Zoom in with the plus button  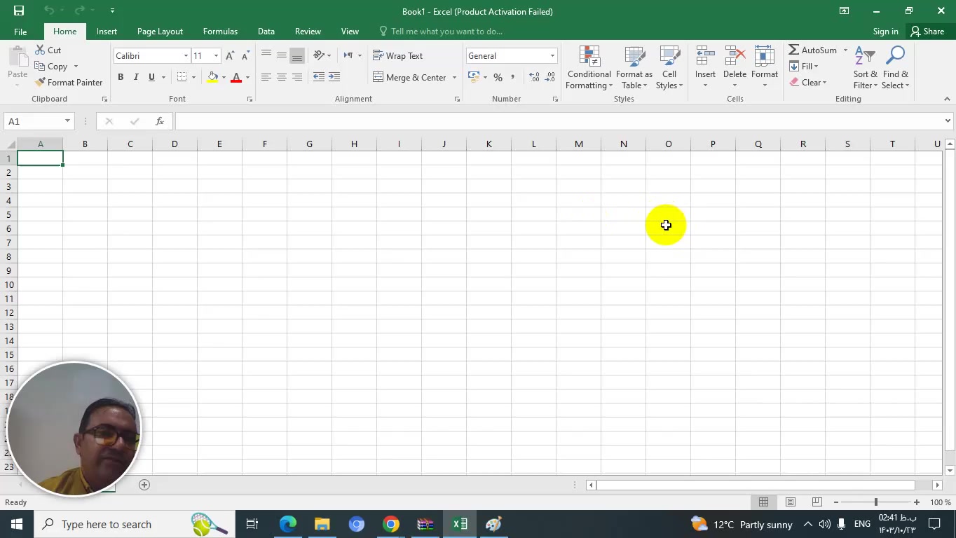point(916,502)
